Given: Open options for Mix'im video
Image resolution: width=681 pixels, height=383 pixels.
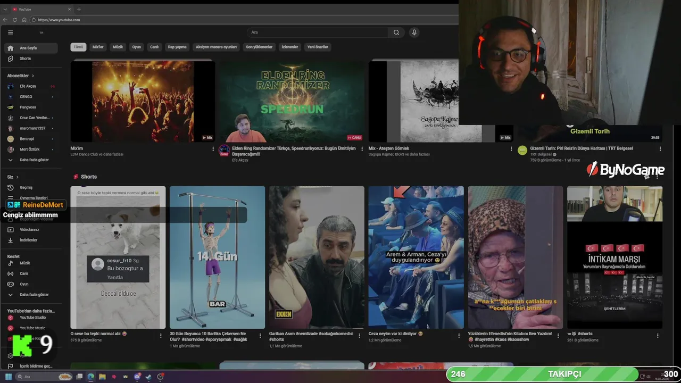Looking at the screenshot, I should pyautogui.click(x=213, y=149).
